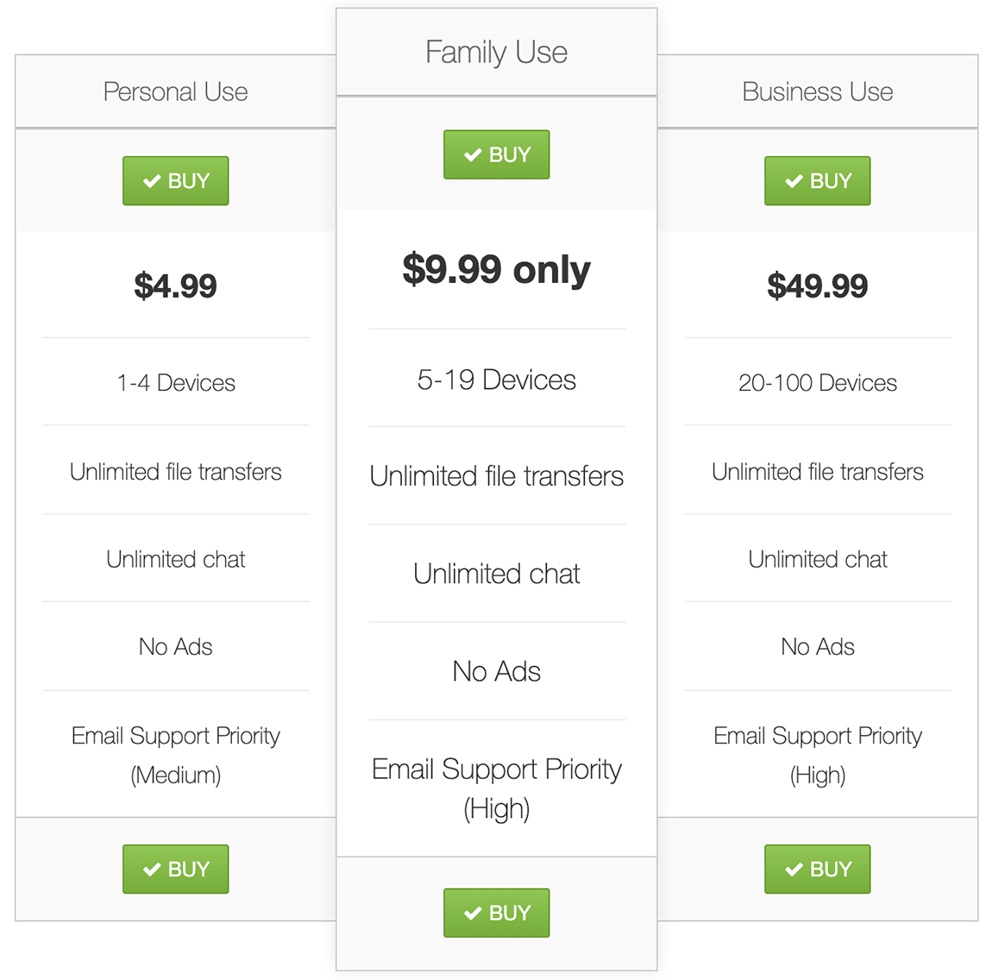Click top BUY button in Family Use column
Screen dimensions: 992x980
coord(496,155)
